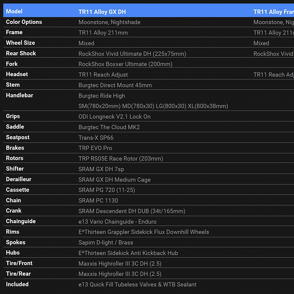Click the 'Hubs' row label
Screen dimensions: 294x294
coord(13,252)
